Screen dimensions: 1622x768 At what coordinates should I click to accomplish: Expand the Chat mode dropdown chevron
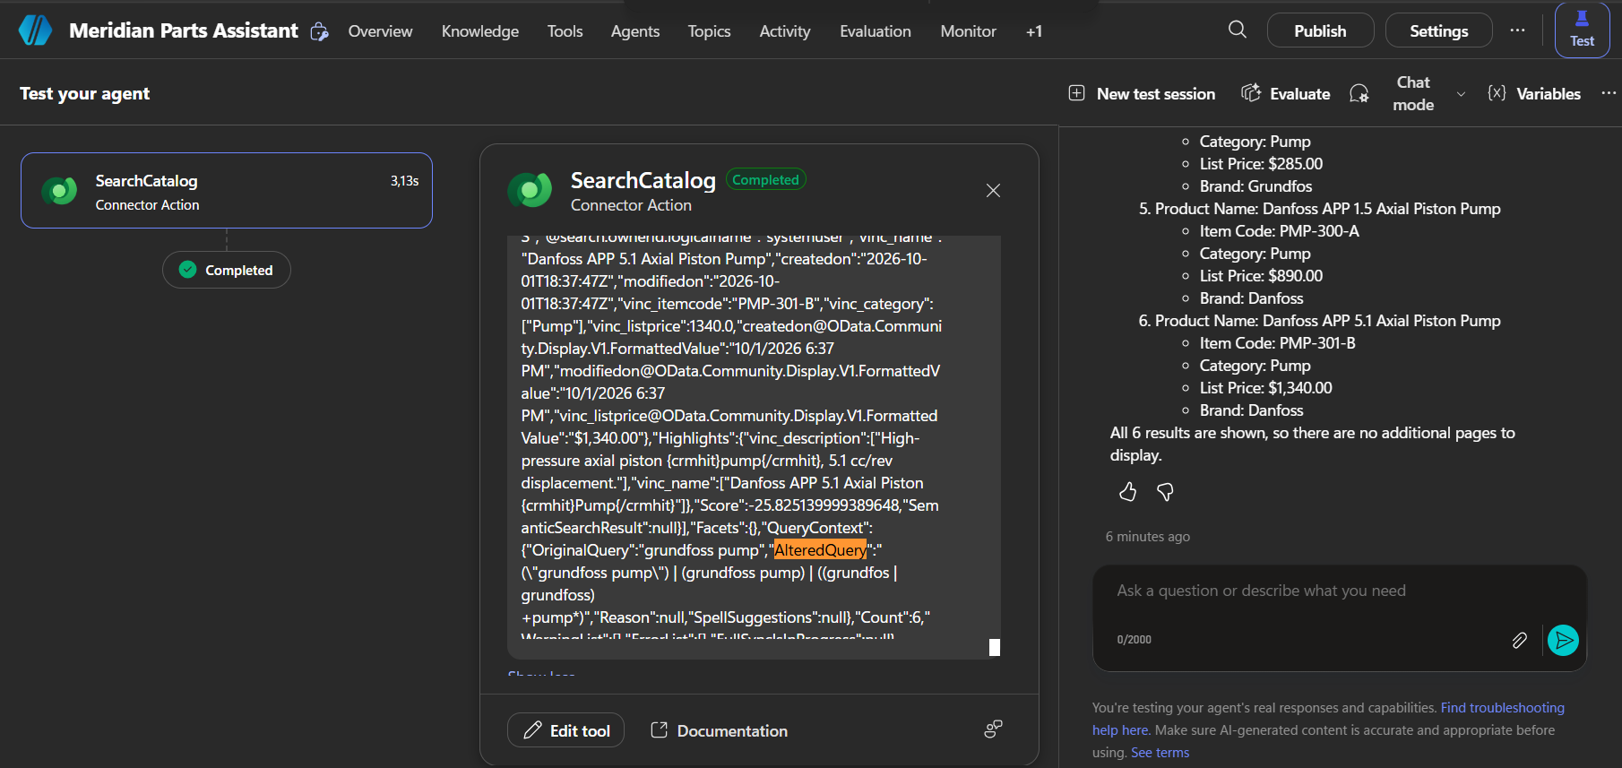[1461, 94]
